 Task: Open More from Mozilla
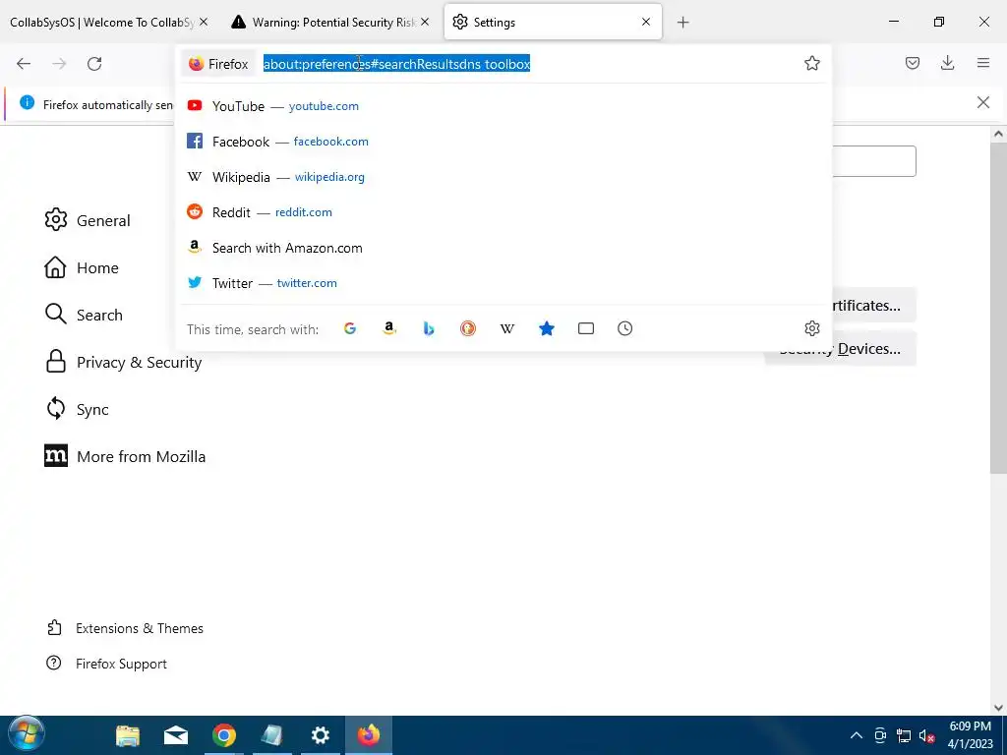pos(125,456)
